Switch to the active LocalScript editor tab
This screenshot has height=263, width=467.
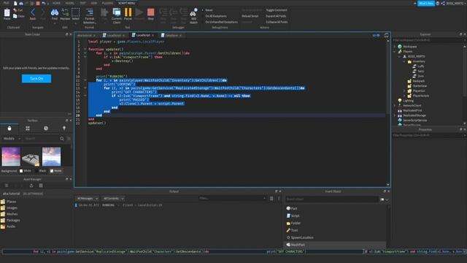pyautogui.click(x=143, y=35)
